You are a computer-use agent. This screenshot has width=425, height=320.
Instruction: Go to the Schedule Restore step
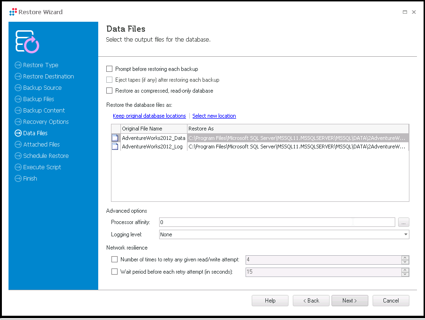[46, 156]
